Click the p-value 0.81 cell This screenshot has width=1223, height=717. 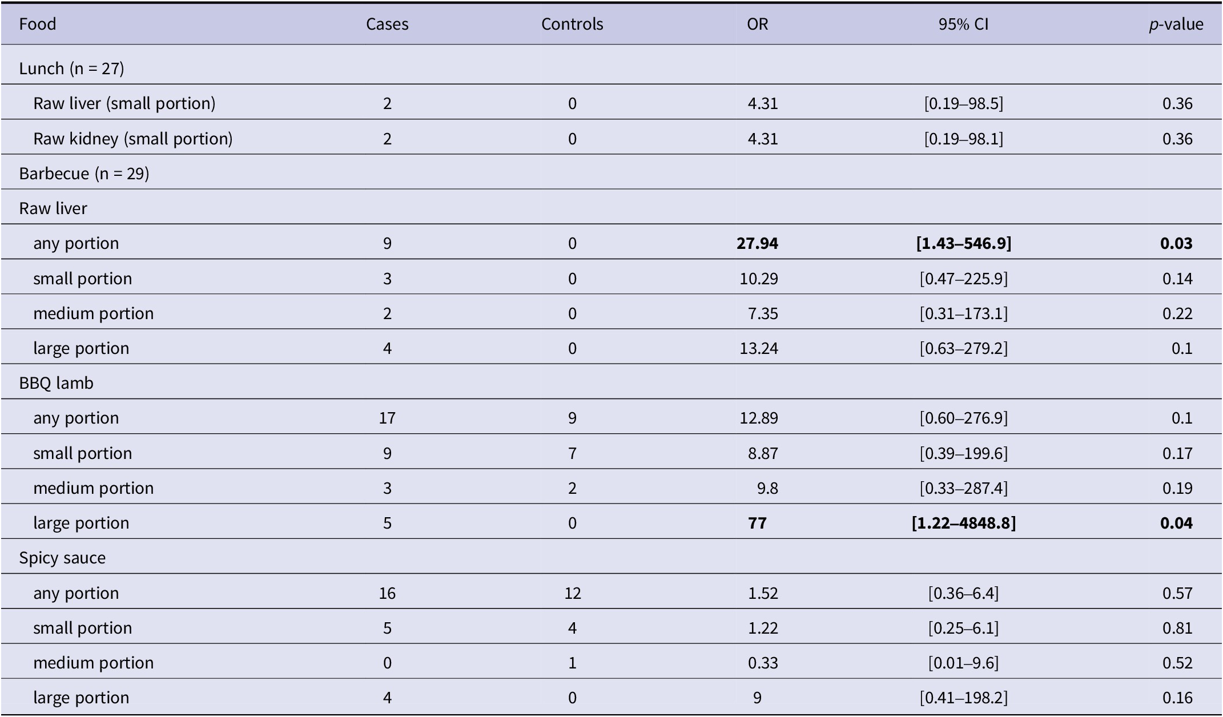coord(1177,628)
